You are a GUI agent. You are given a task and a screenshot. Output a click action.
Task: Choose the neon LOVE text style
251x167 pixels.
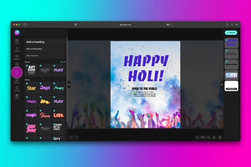pos(59,115)
